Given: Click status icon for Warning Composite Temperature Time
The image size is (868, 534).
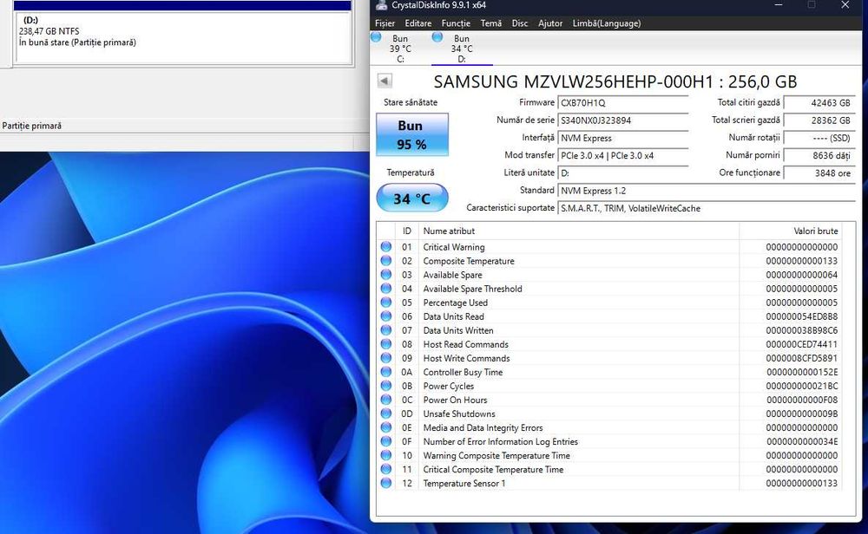Looking at the screenshot, I should click(386, 455).
